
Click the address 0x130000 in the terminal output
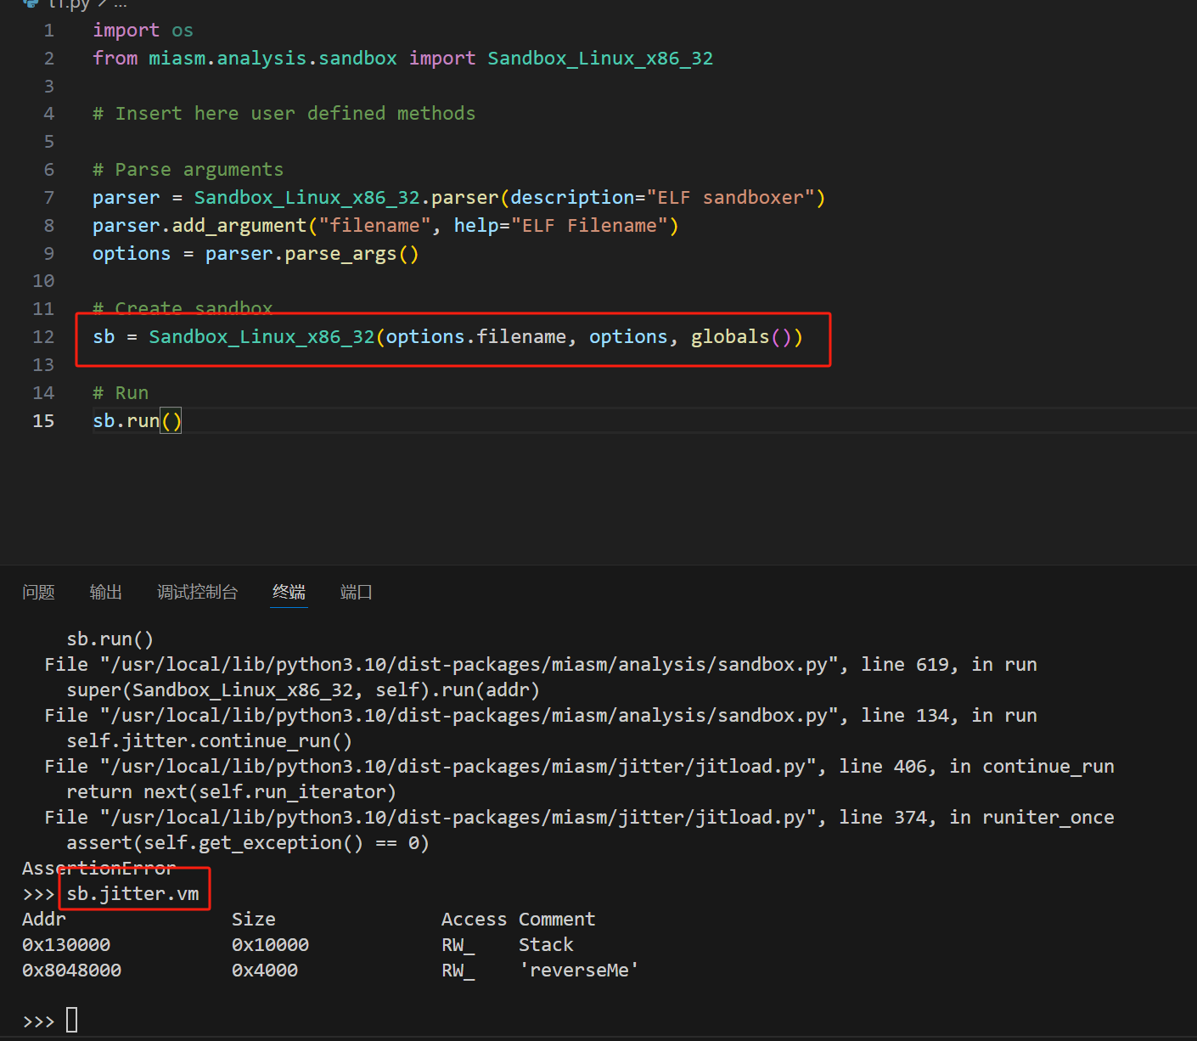pos(66,945)
